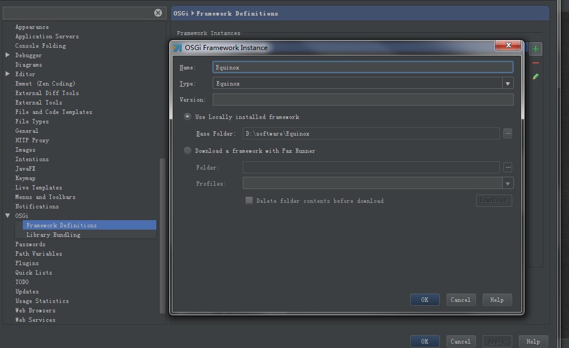Browse for Base Folder path
The width and height of the screenshot is (569, 348).
(x=508, y=133)
